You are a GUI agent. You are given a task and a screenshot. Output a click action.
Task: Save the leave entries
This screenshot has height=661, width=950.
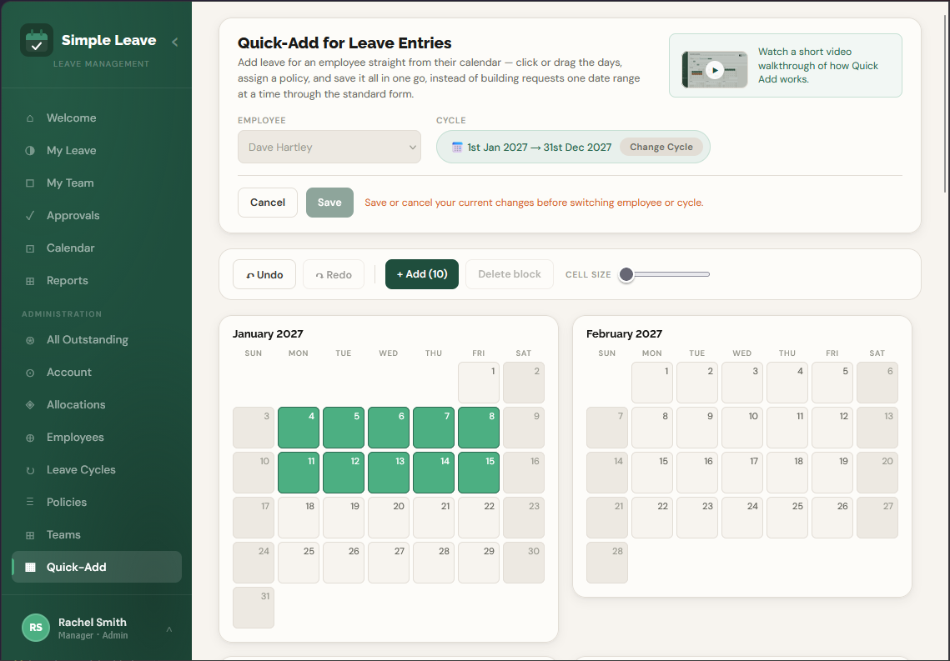click(x=329, y=203)
